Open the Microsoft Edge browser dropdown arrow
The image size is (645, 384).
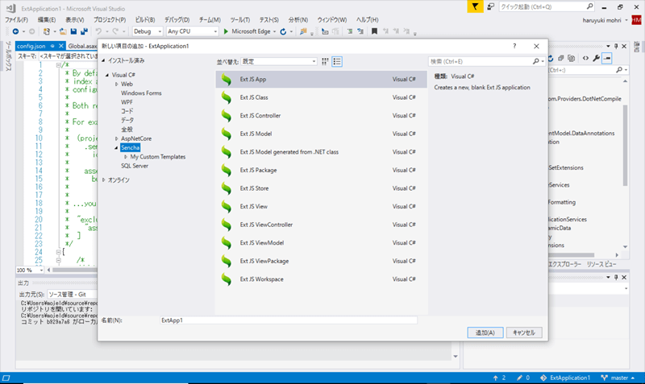click(274, 31)
